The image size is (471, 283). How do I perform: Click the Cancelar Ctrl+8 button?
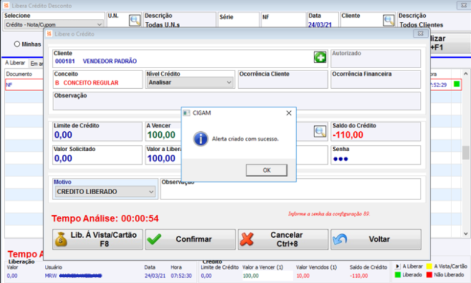[283, 239]
